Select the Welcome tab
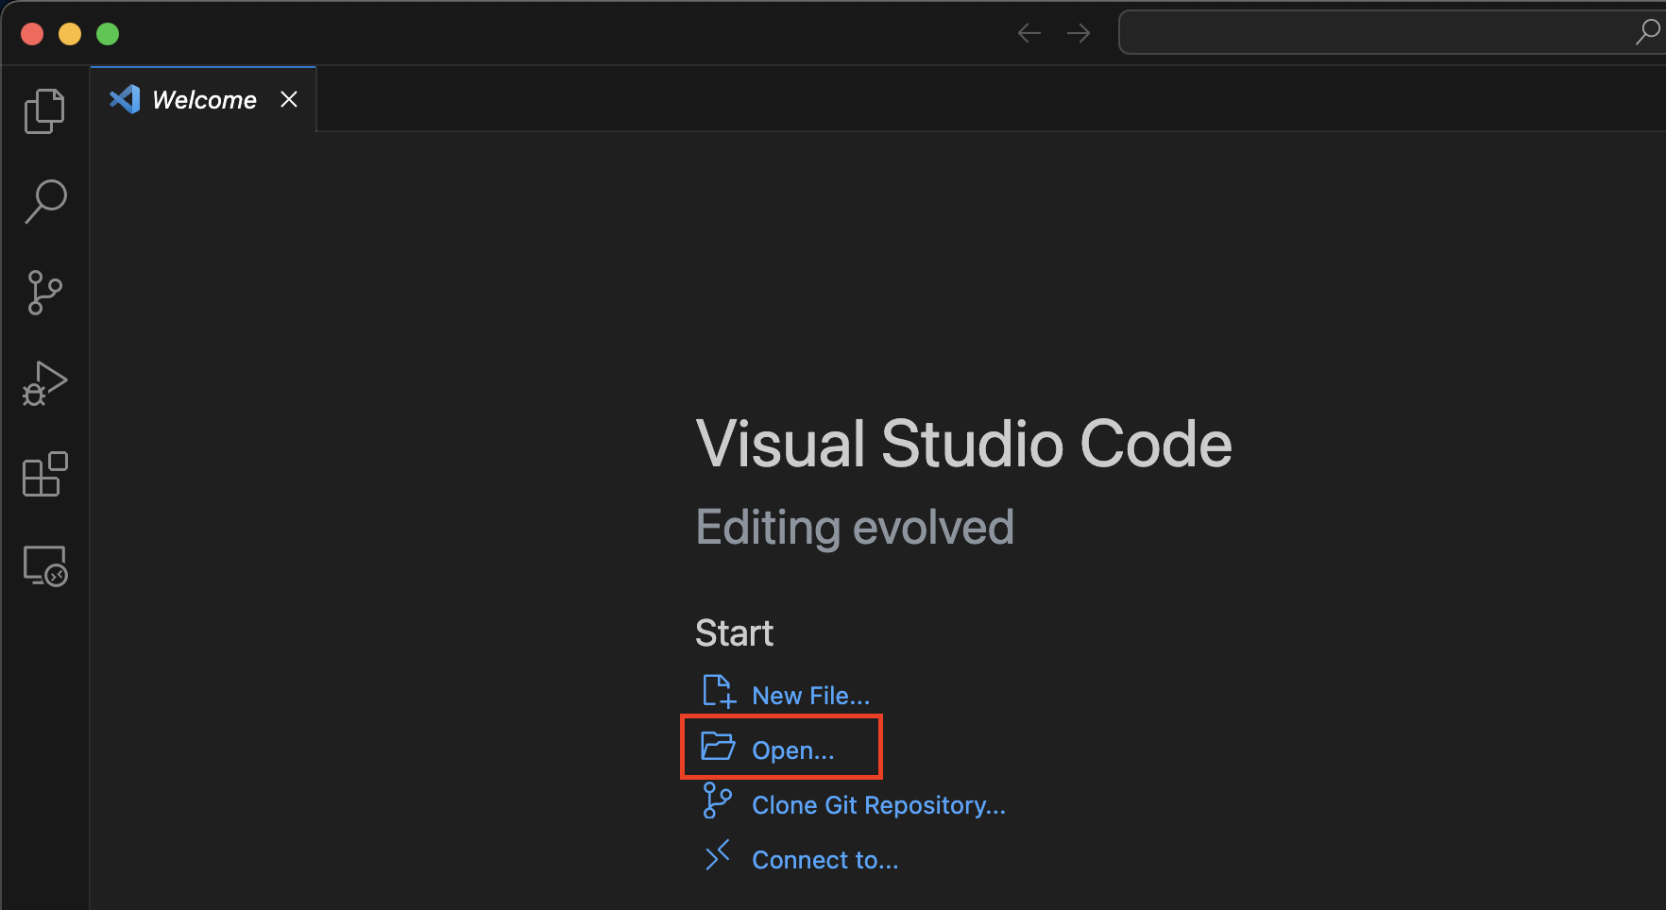The width and height of the screenshot is (1666, 910). [203, 99]
